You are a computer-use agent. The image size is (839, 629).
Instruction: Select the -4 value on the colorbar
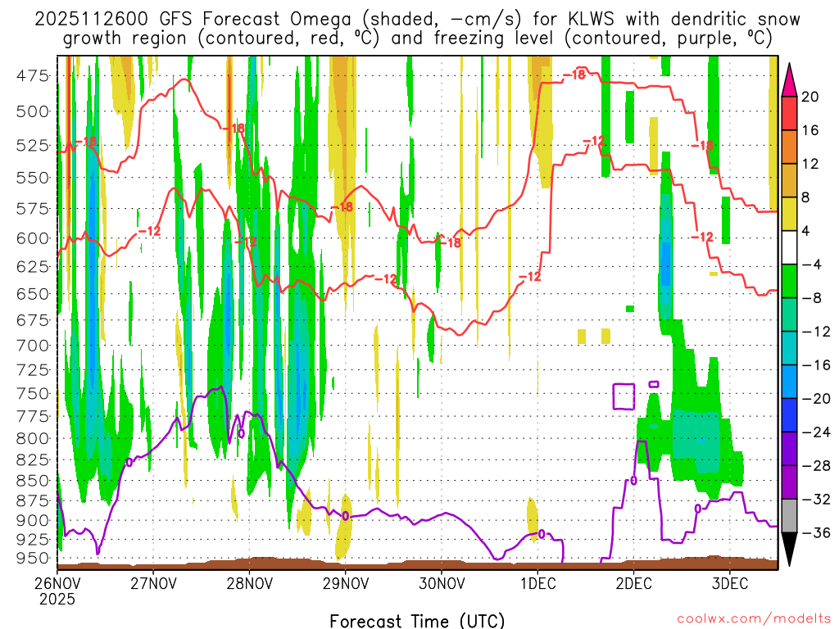(x=812, y=265)
